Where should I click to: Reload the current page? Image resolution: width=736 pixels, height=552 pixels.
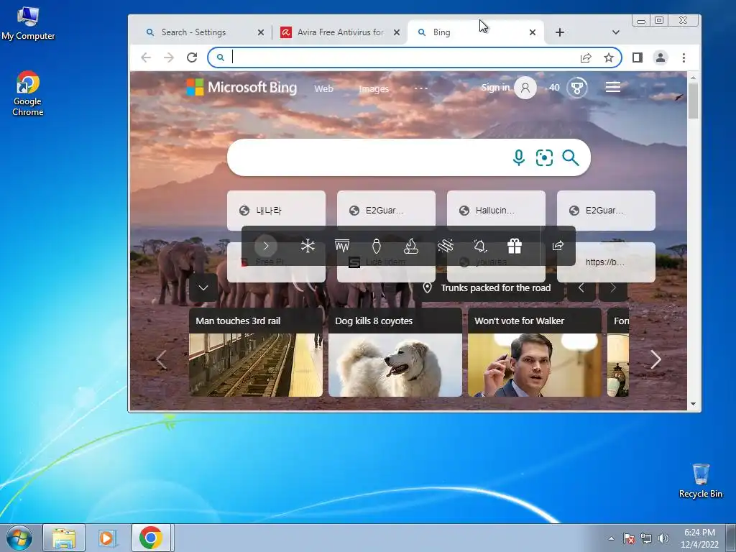pos(191,57)
